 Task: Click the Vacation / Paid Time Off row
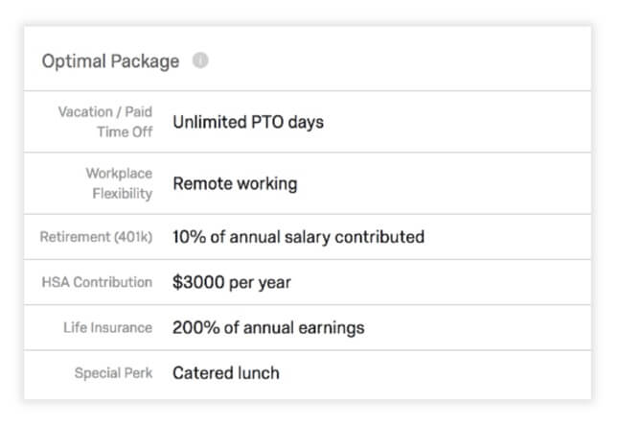308,122
